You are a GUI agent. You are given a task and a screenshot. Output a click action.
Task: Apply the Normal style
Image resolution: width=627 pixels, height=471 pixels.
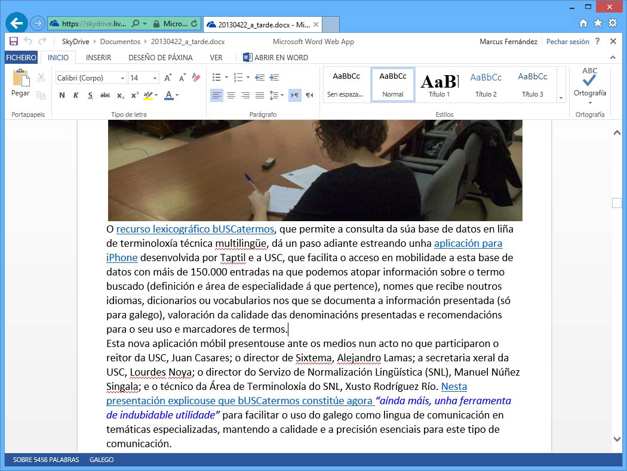[x=393, y=85]
